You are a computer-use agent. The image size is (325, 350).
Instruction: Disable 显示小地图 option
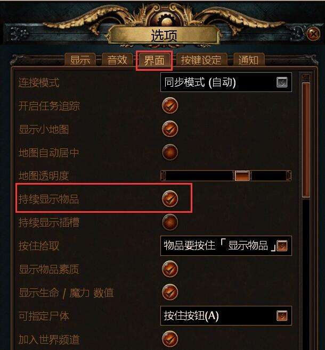(170, 129)
